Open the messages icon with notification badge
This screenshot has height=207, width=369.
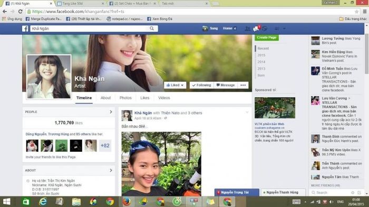[256, 28]
